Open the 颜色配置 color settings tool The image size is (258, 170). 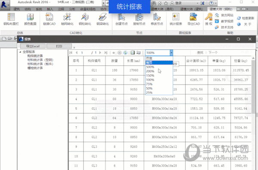[x=30, y=19]
